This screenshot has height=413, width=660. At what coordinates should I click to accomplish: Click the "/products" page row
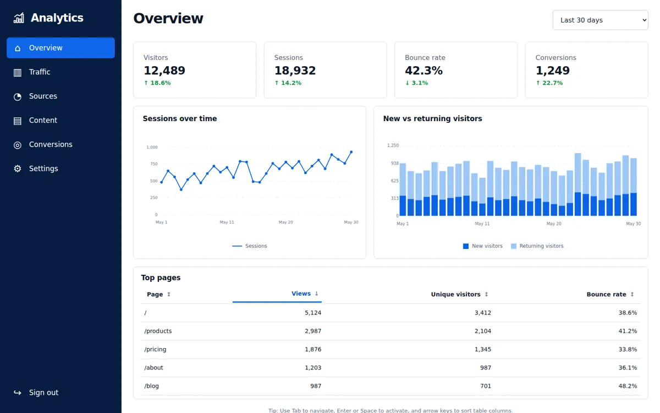391,331
